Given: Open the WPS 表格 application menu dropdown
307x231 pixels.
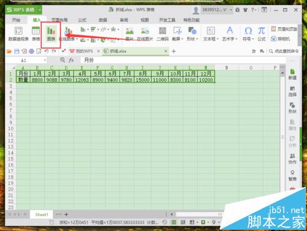Looking at the screenshot, I should 40,10.
